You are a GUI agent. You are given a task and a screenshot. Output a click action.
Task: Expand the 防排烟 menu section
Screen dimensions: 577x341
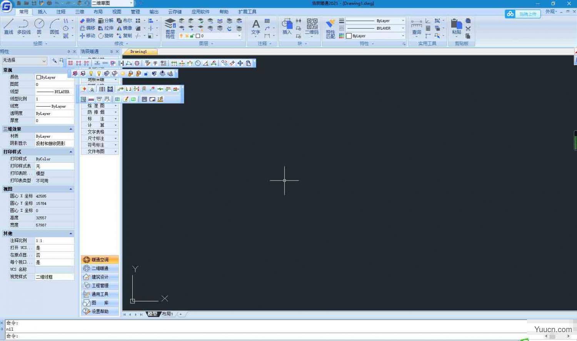(x=99, y=112)
